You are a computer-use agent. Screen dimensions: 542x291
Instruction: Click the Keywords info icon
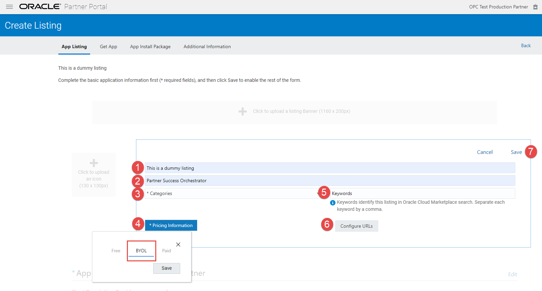[332, 203]
